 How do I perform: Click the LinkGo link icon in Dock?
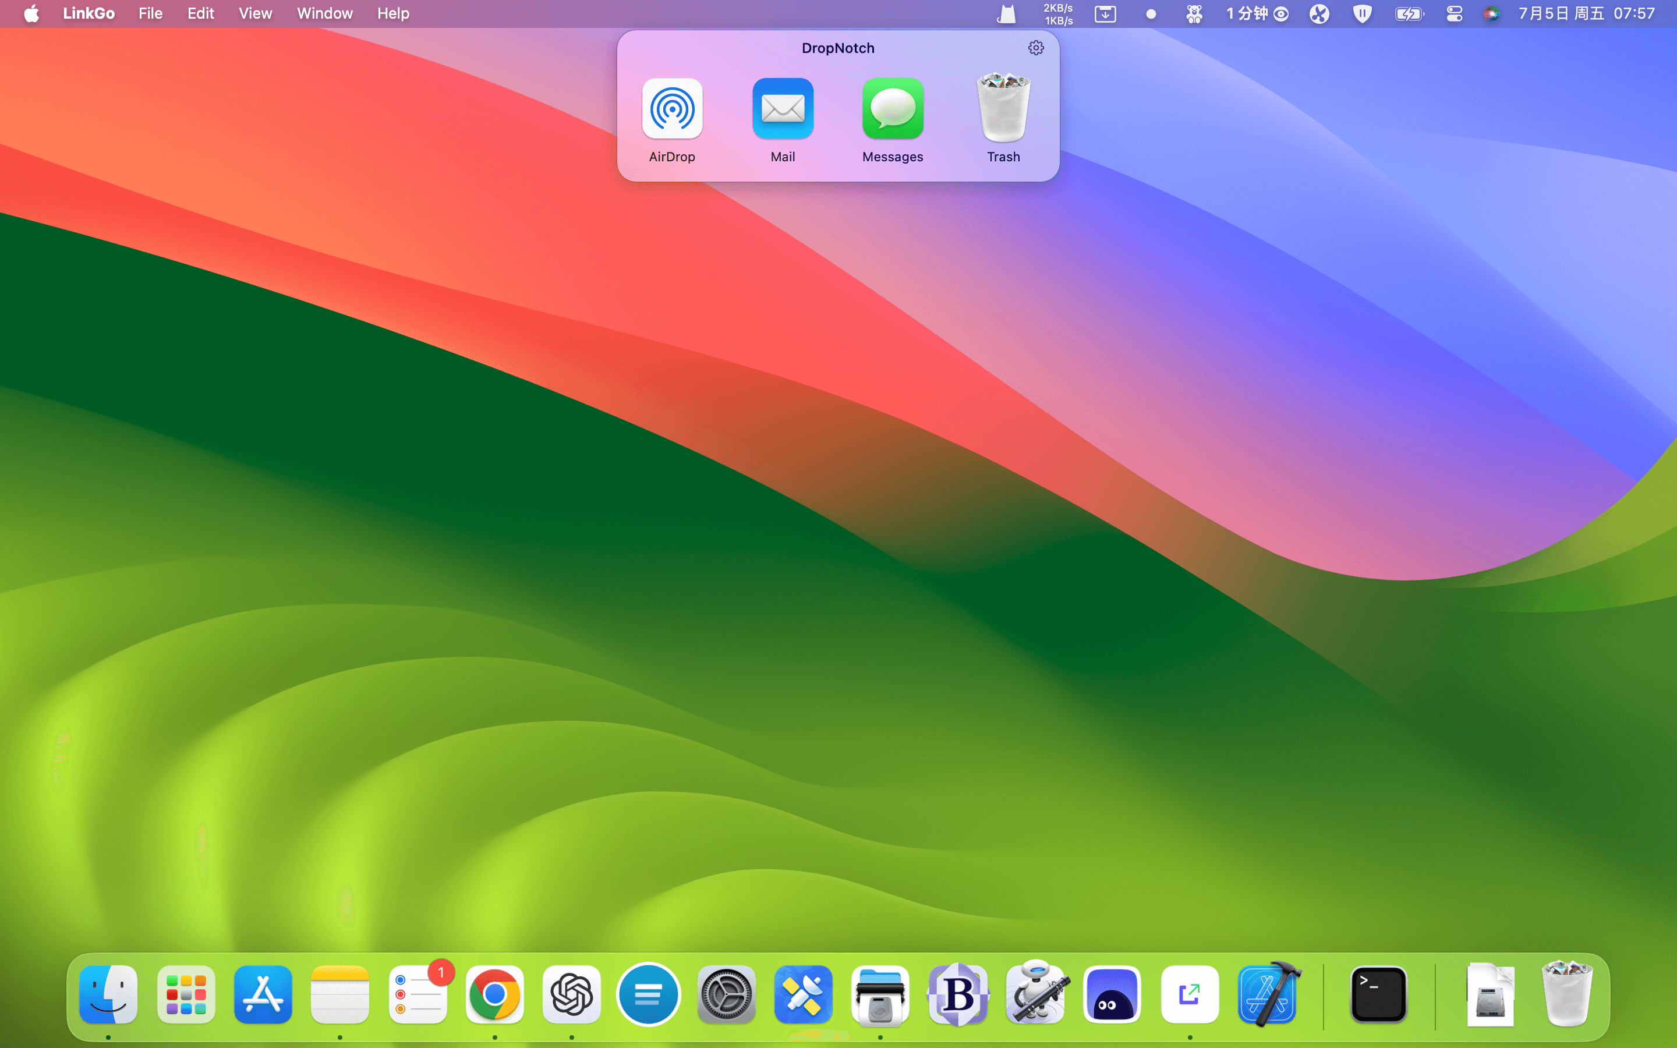(1190, 994)
